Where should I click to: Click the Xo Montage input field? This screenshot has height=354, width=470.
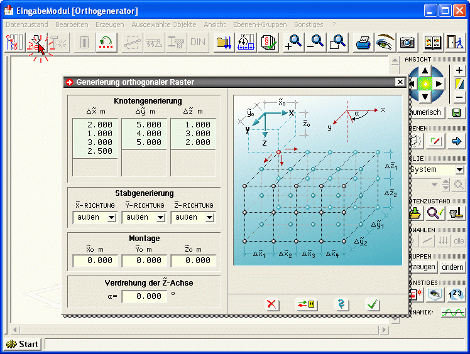[95, 260]
